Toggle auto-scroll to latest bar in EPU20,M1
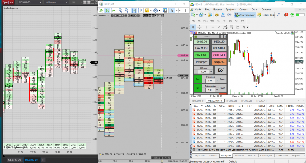Image resolution: width=306 pixels, height=163 pixels. point(133,11)
